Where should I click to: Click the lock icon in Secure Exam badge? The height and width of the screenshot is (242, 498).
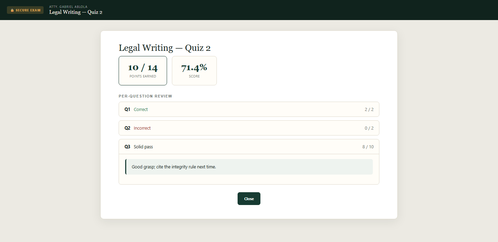click(x=12, y=10)
